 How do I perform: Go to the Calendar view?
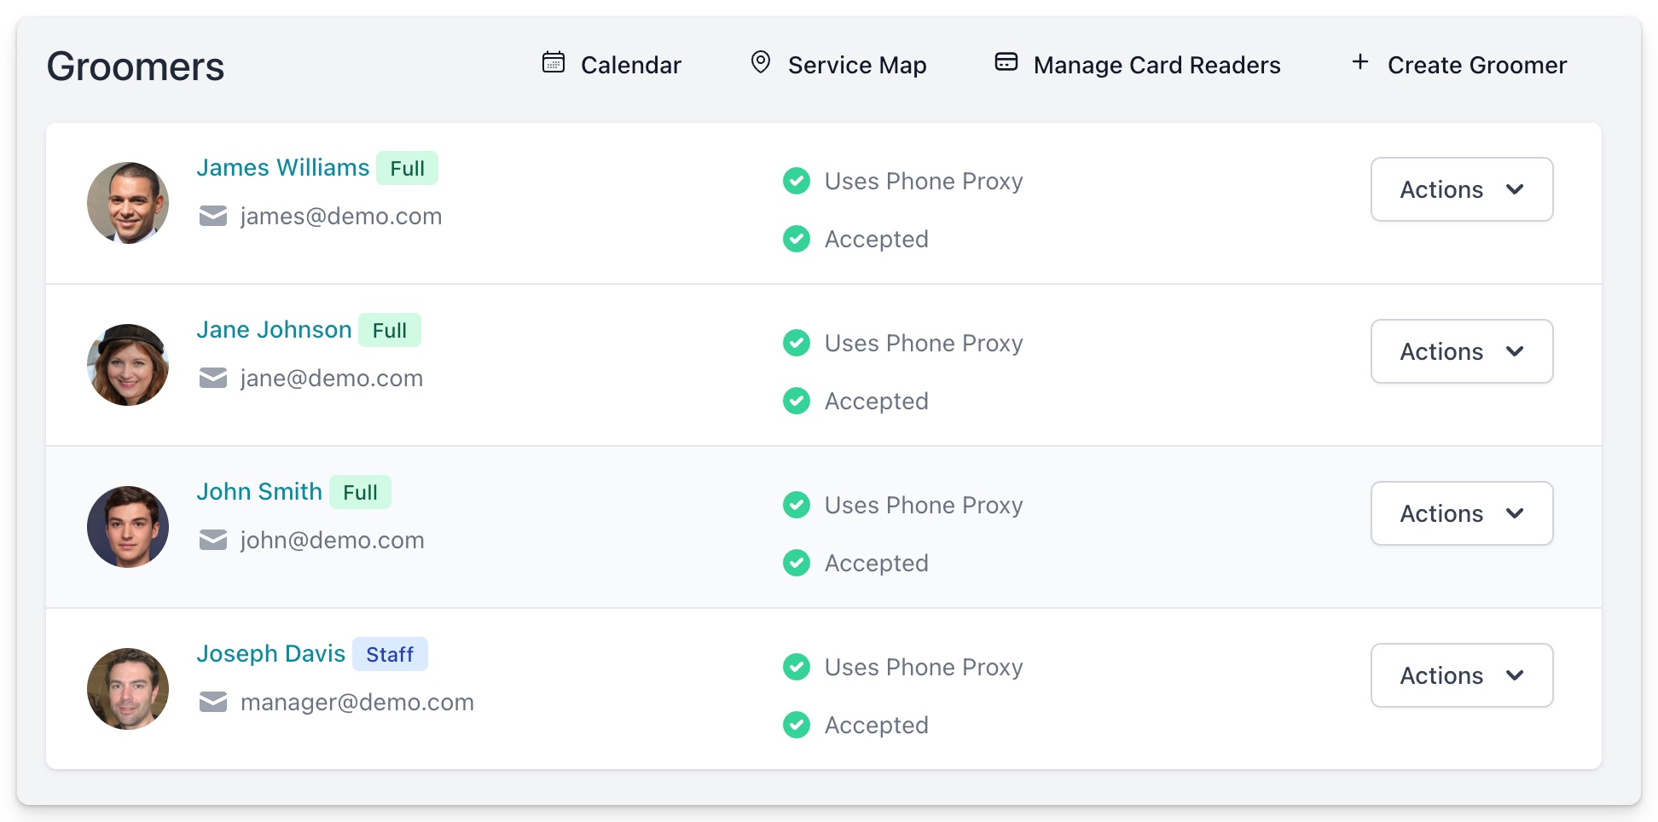click(630, 66)
